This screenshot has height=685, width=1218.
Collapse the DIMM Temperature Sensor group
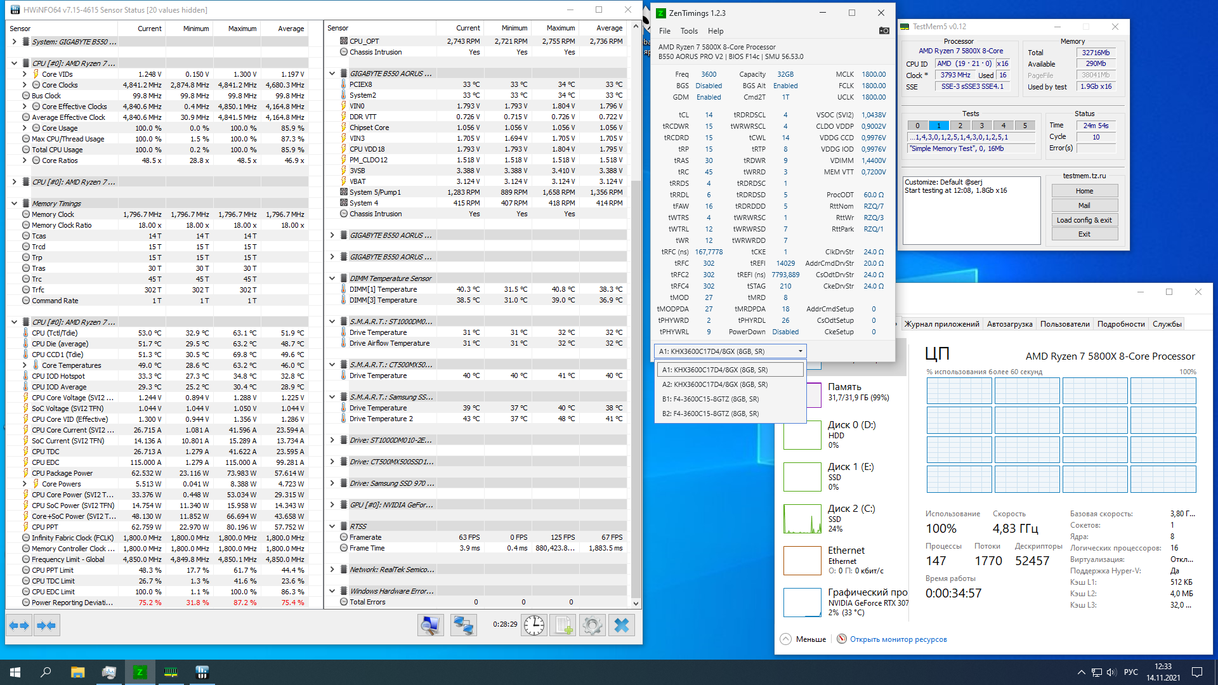tap(332, 278)
